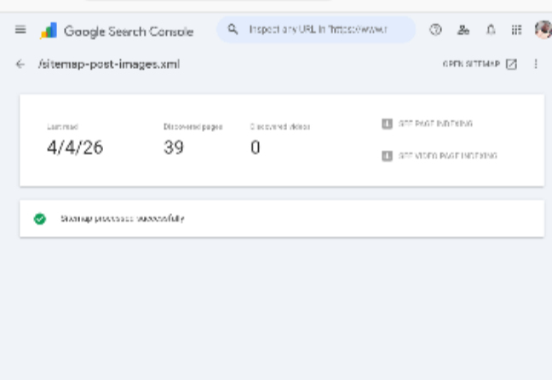The height and width of the screenshot is (380, 552).
Task: Click the 4/4/26 last read date
Action: coord(75,147)
